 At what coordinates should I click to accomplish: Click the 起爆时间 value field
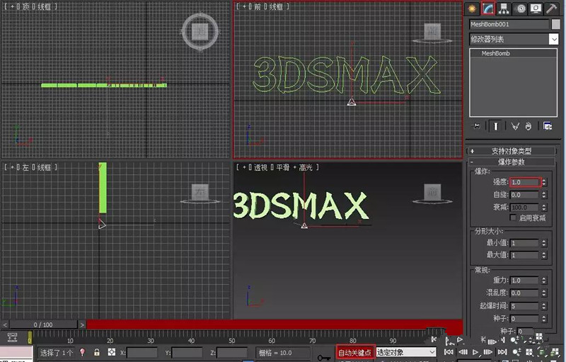coord(525,306)
